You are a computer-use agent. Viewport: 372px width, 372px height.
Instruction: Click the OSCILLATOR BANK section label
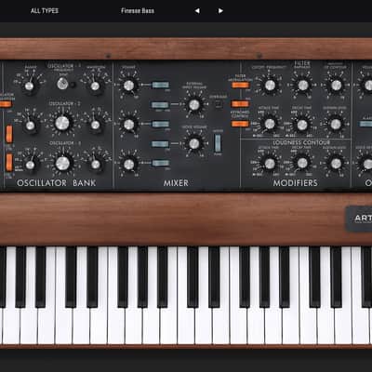pyautogui.click(x=57, y=183)
